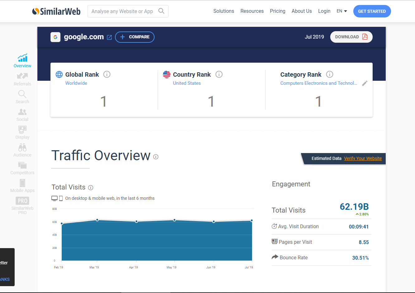415x293 pixels.
Task: Click the info icon next to Total Visits
Action: click(x=91, y=188)
